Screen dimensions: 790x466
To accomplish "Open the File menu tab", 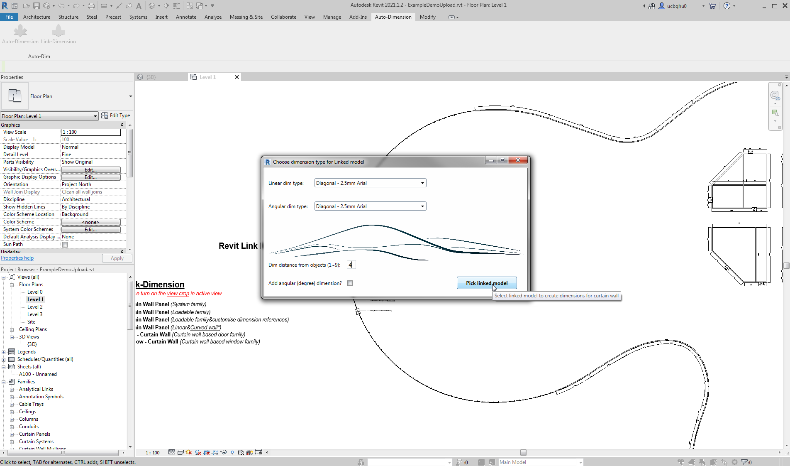I will [9, 17].
